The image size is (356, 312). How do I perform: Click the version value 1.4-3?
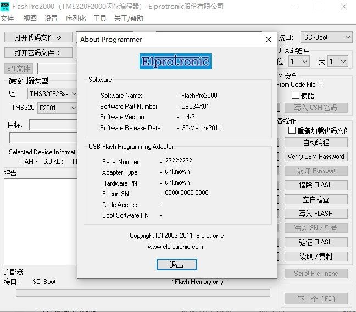(x=188, y=117)
